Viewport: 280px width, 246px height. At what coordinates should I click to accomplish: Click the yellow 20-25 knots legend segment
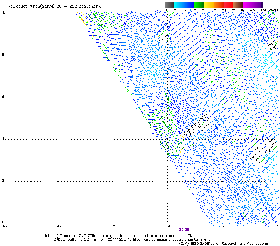[x=209, y=5]
